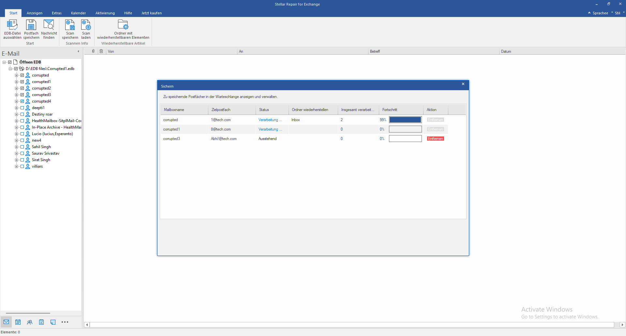Uncheck the corrupted1 mailbox checkbox
626x336 pixels.
coord(22,82)
